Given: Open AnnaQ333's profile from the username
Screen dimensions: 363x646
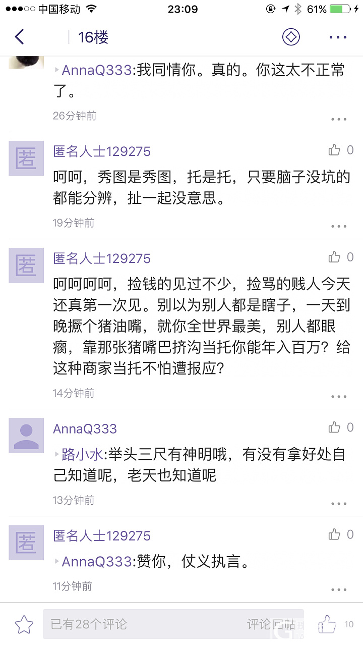Looking at the screenshot, I should [x=85, y=429].
